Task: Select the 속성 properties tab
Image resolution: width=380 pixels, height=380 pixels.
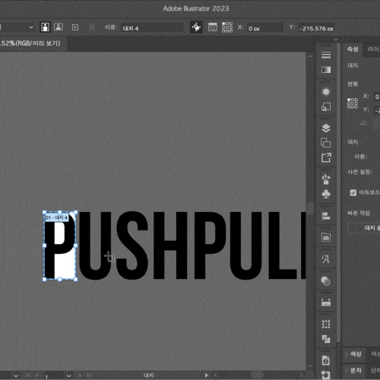Action: click(353, 49)
